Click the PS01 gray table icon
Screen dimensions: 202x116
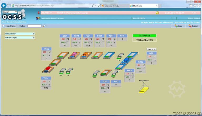pos(69,71)
